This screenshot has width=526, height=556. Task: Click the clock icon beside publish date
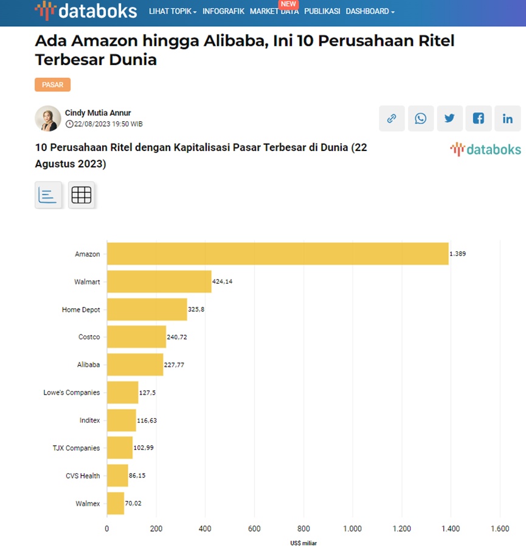click(69, 124)
